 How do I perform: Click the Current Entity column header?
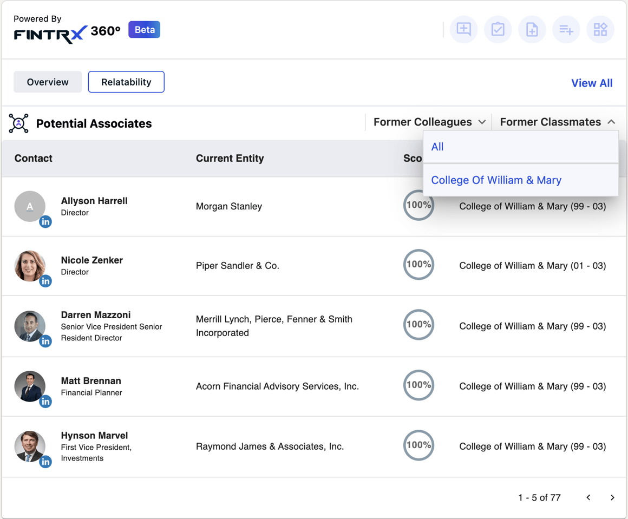tap(230, 159)
